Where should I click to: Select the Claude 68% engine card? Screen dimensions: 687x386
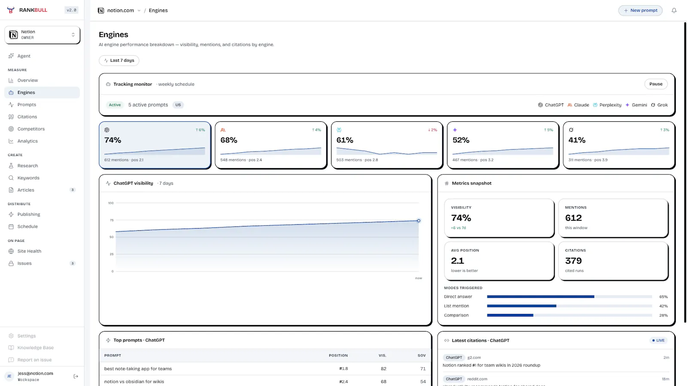271,145
